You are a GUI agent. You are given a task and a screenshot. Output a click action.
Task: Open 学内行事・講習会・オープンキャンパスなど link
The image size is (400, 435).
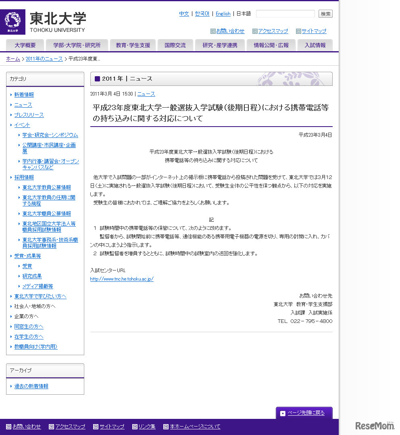[50, 164]
